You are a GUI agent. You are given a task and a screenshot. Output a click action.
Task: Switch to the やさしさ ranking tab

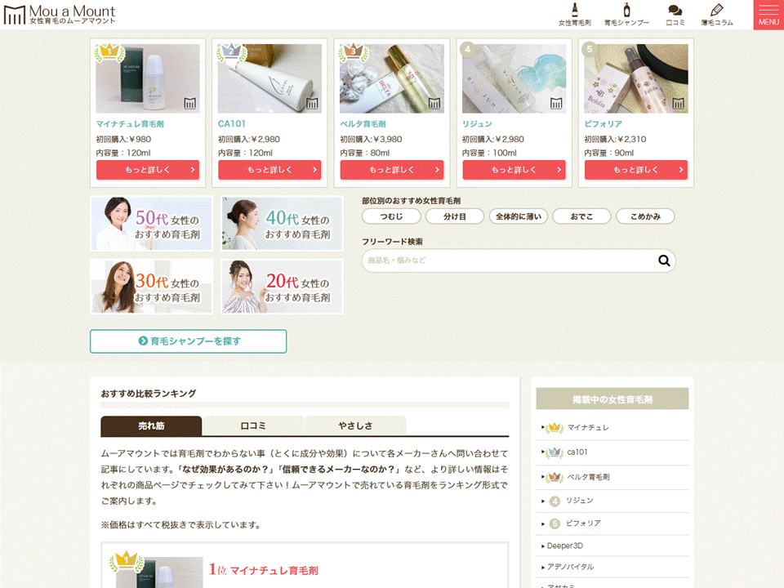(x=355, y=426)
